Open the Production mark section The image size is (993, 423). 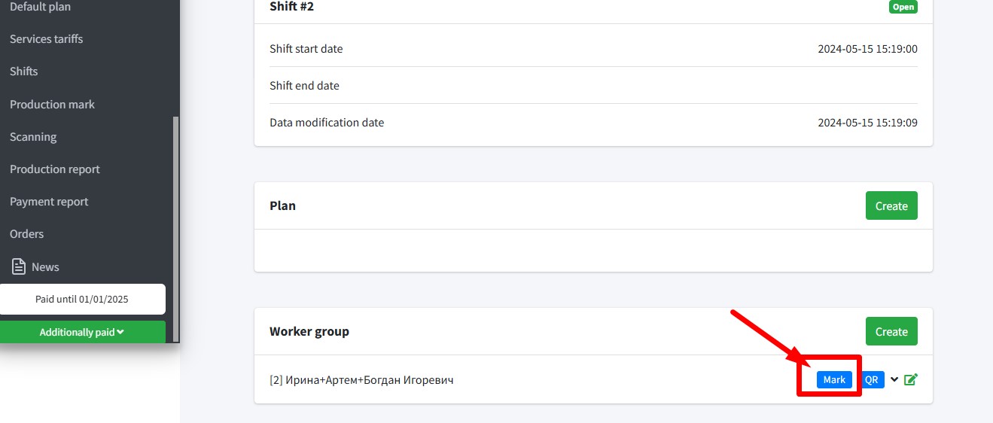pyautogui.click(x=52, y=105)
